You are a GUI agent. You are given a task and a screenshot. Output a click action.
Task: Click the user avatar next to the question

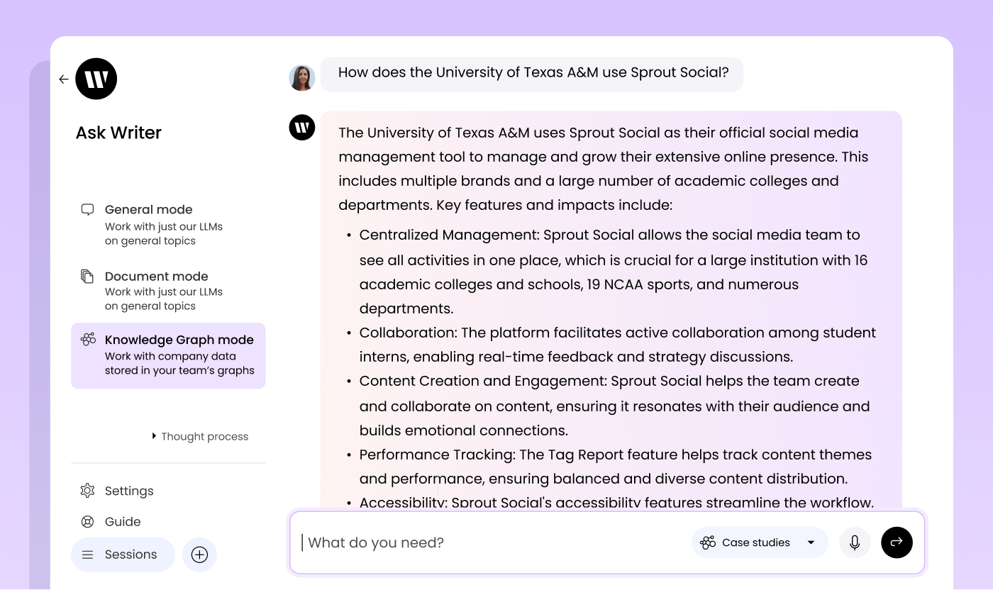coord(302,78)
